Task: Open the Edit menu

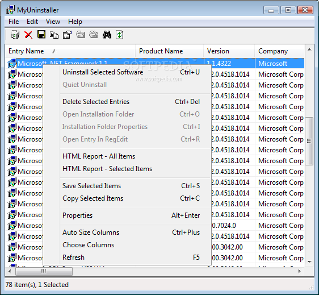Action: tap(32, 22)
